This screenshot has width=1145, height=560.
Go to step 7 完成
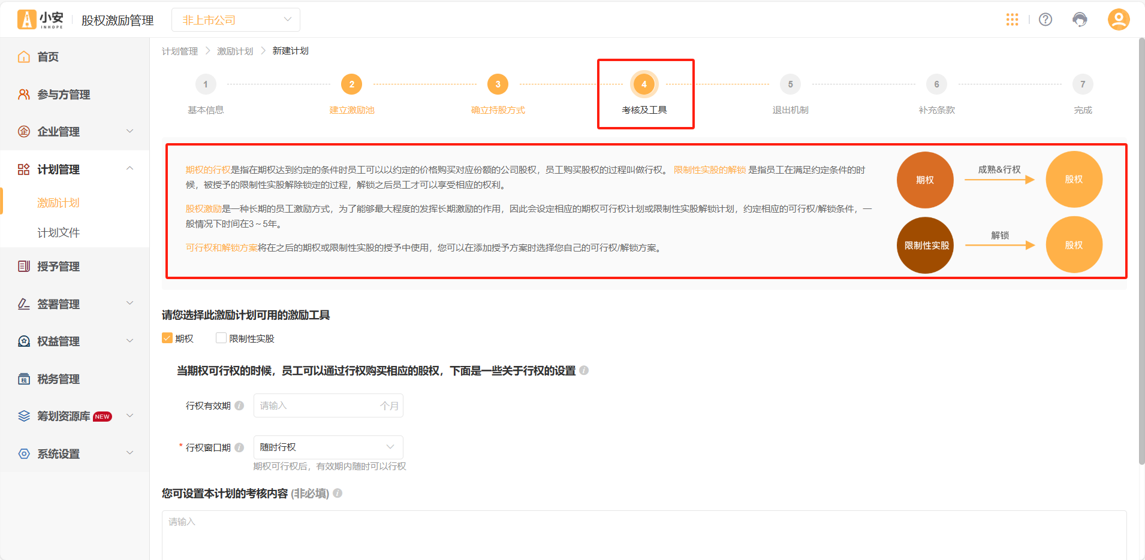(x=1083, y=84)
